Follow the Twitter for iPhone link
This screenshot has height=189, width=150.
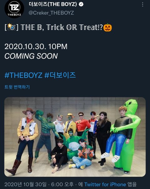[x=105, y=184]
